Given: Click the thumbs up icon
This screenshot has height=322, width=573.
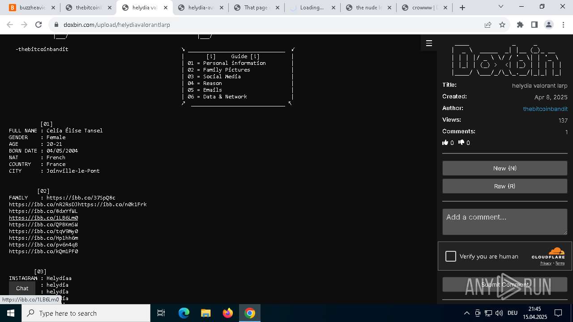Looking at the screenshot, I should (x=445, y=143).
